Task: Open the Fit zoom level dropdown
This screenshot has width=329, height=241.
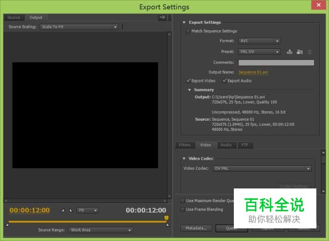Action: [88, 210]
